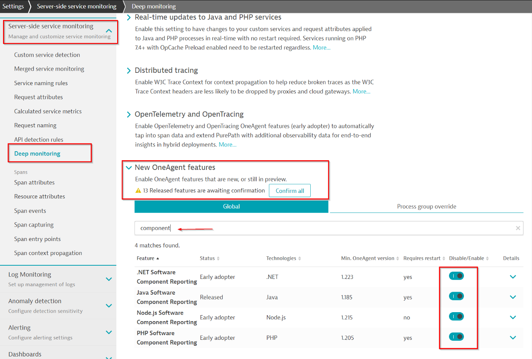This screenshot has width=532, height=359.
Task: Open Settings breadcrumb
Action: click(13, 6)
